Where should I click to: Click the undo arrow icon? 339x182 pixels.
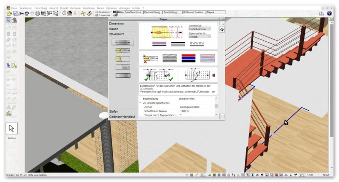click(22, 14)
